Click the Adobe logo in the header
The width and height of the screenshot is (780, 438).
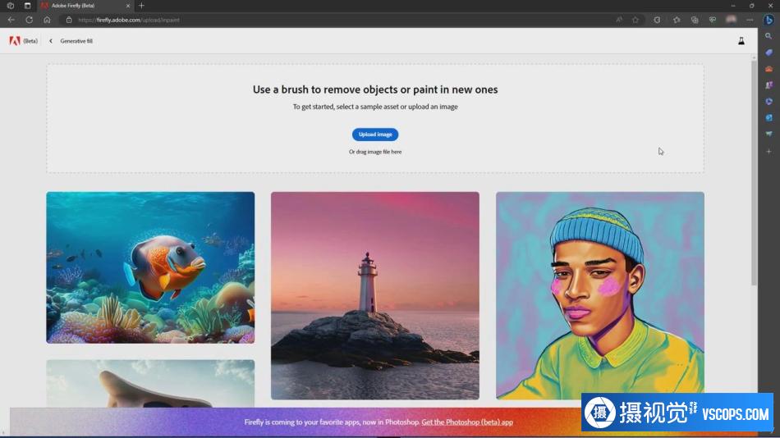[x=15, y=41]
